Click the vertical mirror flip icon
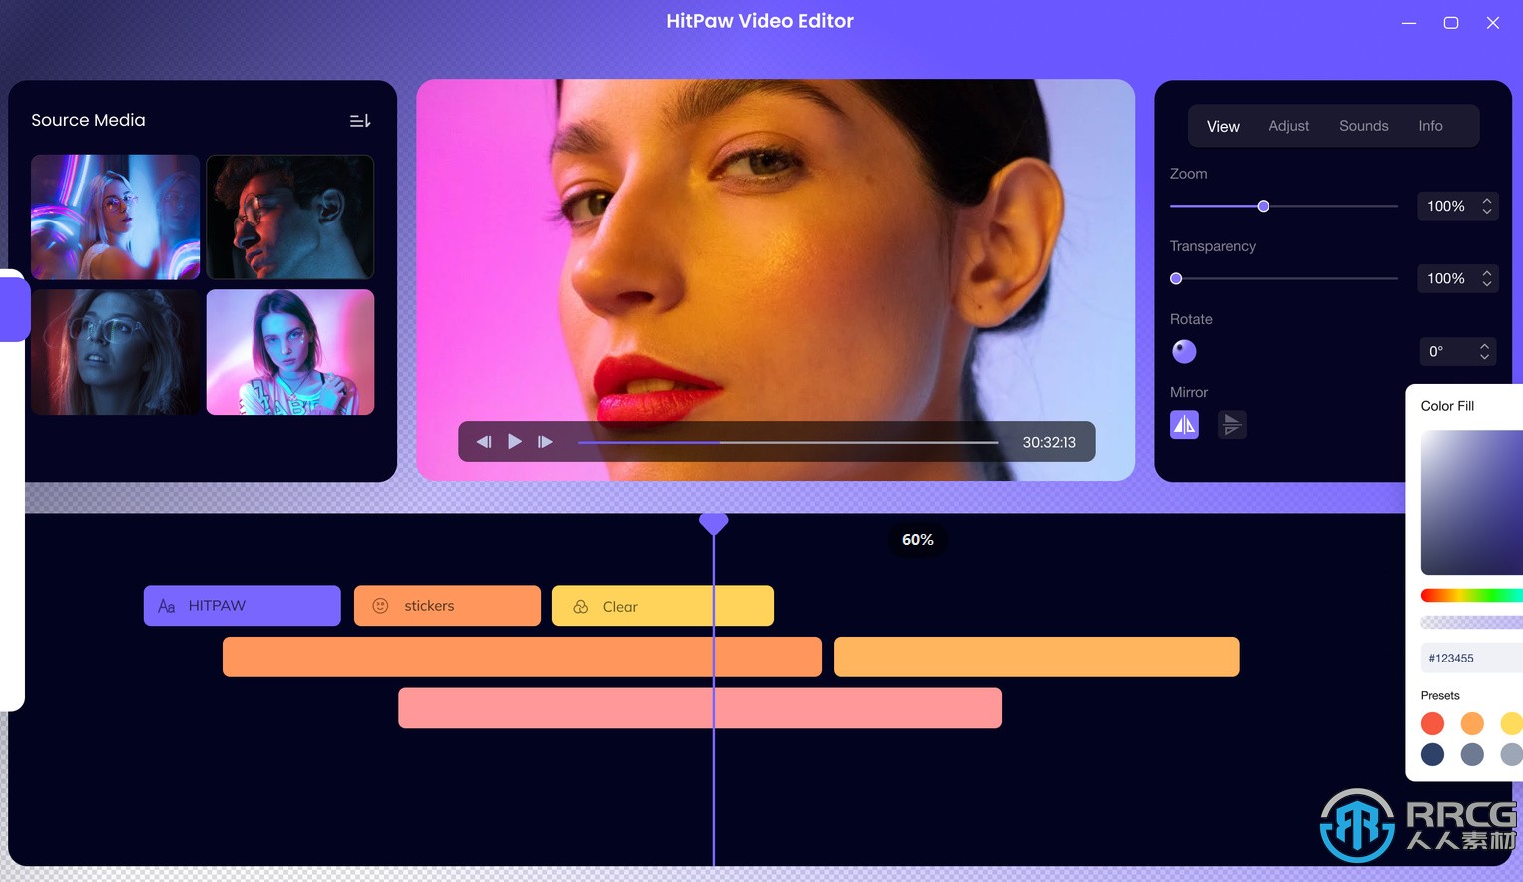Image resolution: width=1523 pixels, height=882 pixels. click(1232, 425)
